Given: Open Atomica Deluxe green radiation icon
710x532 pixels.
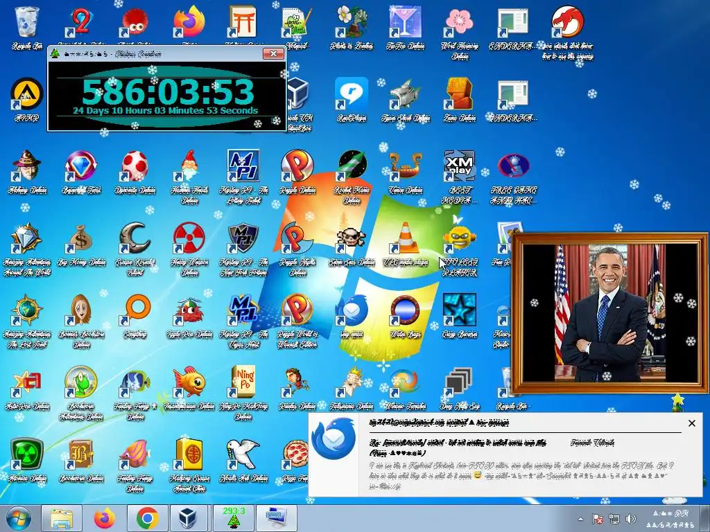Looking at the screenshot, I should 26,454.
